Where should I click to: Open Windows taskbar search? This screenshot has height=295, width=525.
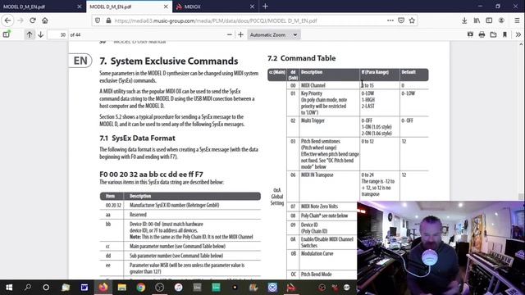point(28,288)
